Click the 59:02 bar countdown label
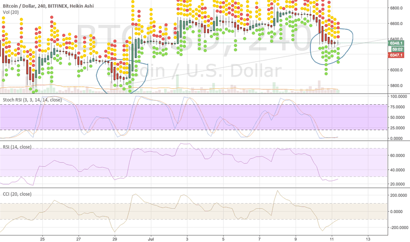Viewport: 410px width, 242px height. 397,49
